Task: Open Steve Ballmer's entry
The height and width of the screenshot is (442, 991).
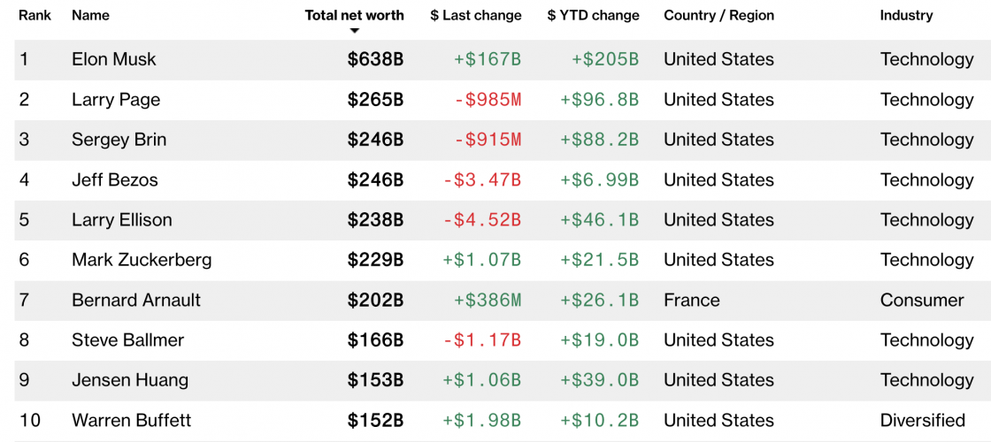Action: coord(127,340)
